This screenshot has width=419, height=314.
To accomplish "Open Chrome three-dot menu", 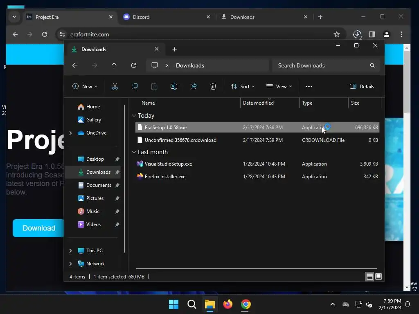I will coord(401,34).
